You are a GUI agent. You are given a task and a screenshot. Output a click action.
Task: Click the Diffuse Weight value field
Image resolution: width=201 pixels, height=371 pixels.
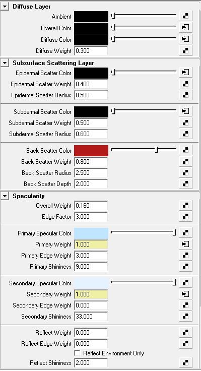pos(91,50)
